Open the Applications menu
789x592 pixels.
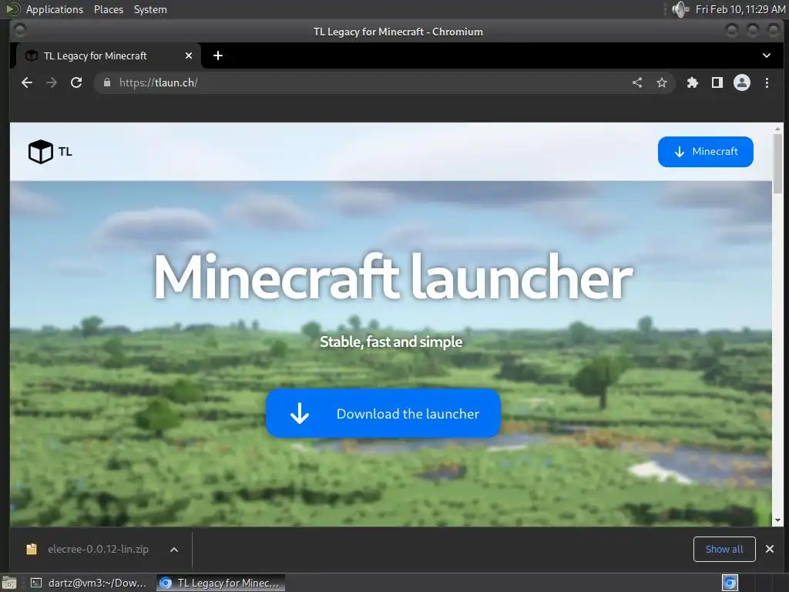tap(55, 9)
